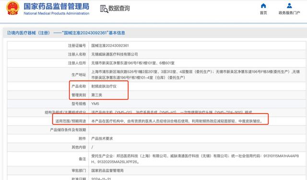Viewport: 307px width, 180px height.
Task: Click the 产品名称 row label
Action: pyautogui.click(x=79, y=86)
